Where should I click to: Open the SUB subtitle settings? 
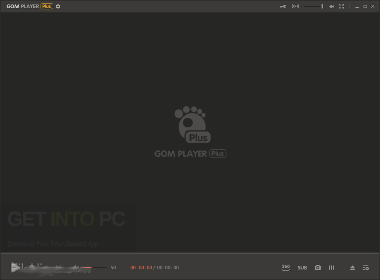pos(302,268)
